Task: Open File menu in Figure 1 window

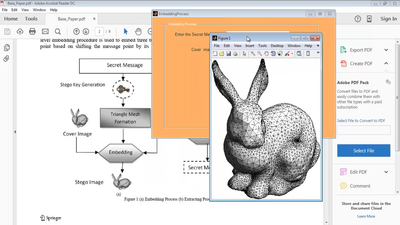Action: [x=217, y=46]
